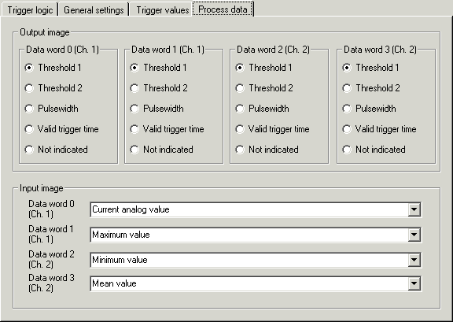This screenshot has height=322, width=453.
Task: Open the General settings tab
Action: tap(94, 9)
